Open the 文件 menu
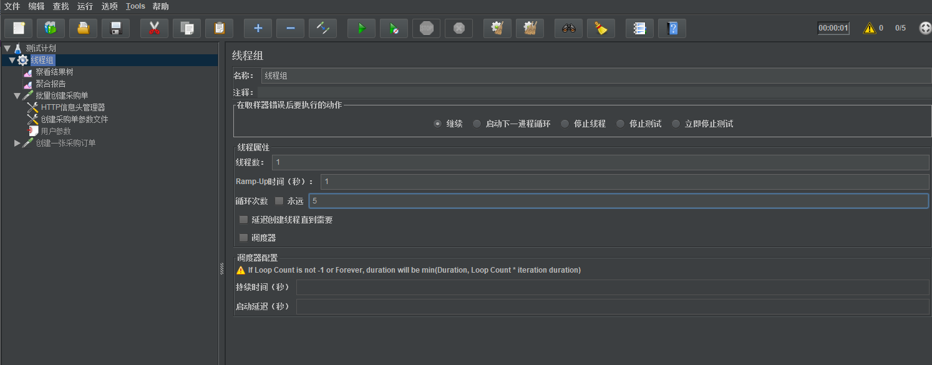The height and width of the screenshot is (365, 932). (12, 6)
